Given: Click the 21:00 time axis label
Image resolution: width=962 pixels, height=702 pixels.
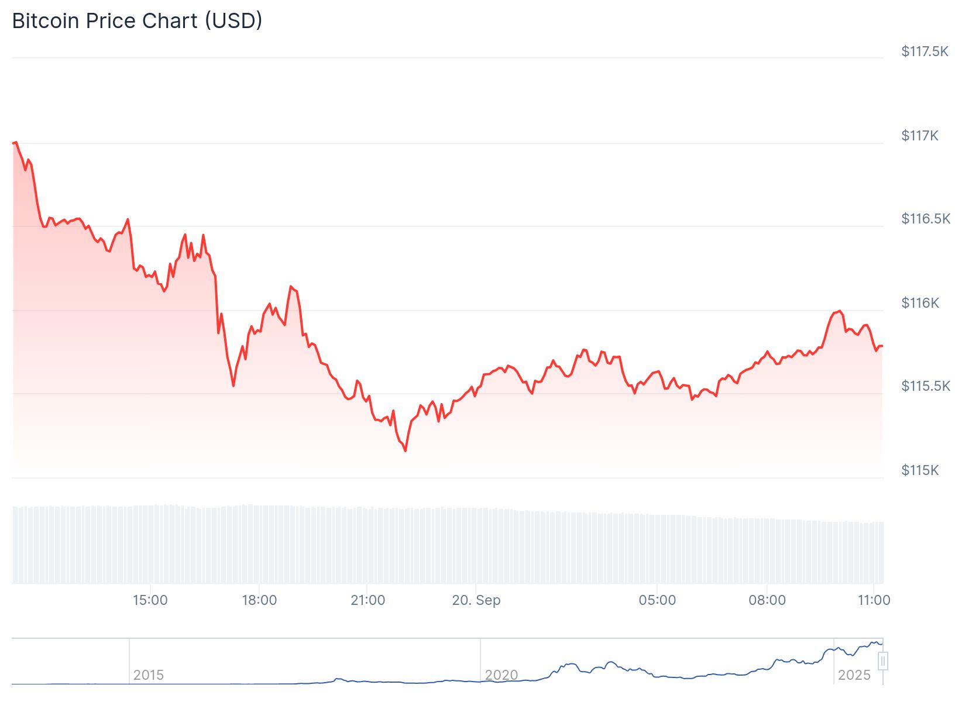Looking at the screenshot, I should point(368,600).
